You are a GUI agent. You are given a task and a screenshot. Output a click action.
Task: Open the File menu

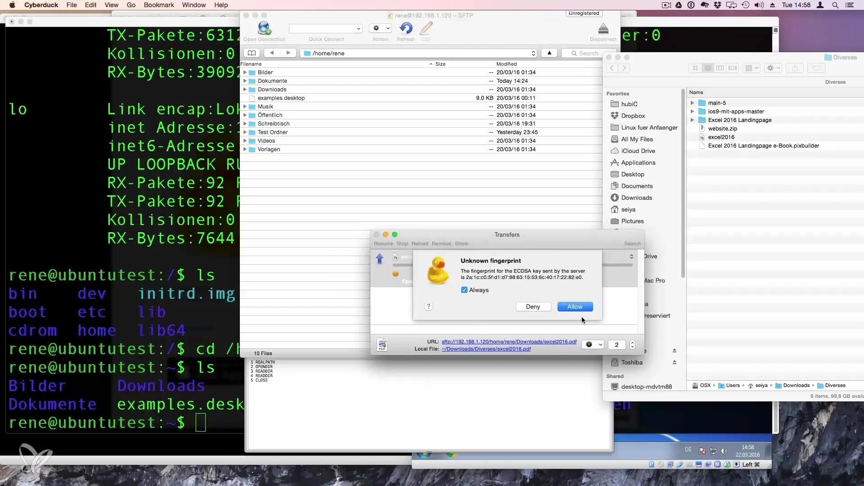[x=72, y=5]
